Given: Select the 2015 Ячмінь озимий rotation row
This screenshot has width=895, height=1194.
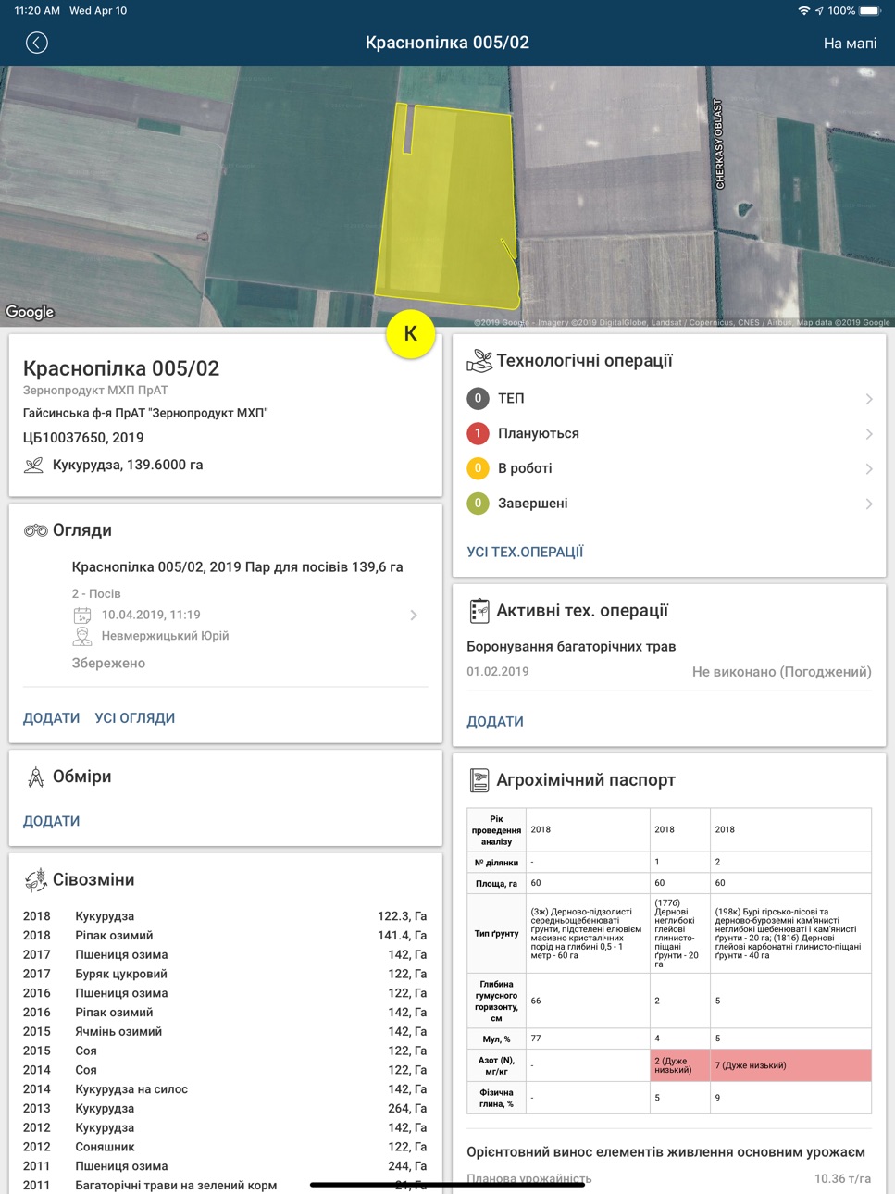Looking at the screenshot, I should (x=225, y=1031).
